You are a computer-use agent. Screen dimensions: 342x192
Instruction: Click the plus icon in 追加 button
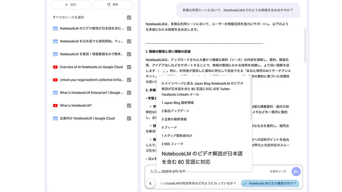(x=66, y=5)
